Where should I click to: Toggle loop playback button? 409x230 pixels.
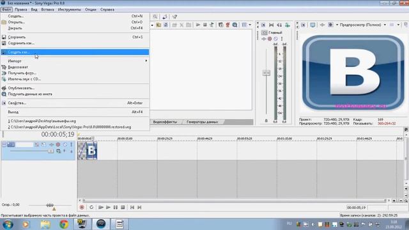pyautogui.click(x=91, y=207)
